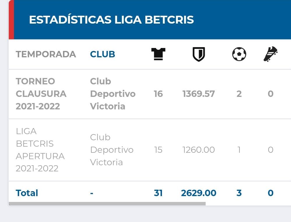Select the 1260.00 minutes value
291x222 pixels.
pyautogui.click(x=199, y=150)
